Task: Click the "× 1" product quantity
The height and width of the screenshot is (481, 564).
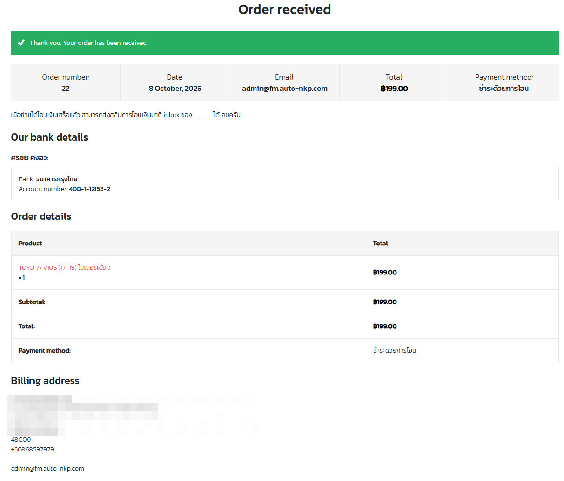Action: [x=22, y=278]
